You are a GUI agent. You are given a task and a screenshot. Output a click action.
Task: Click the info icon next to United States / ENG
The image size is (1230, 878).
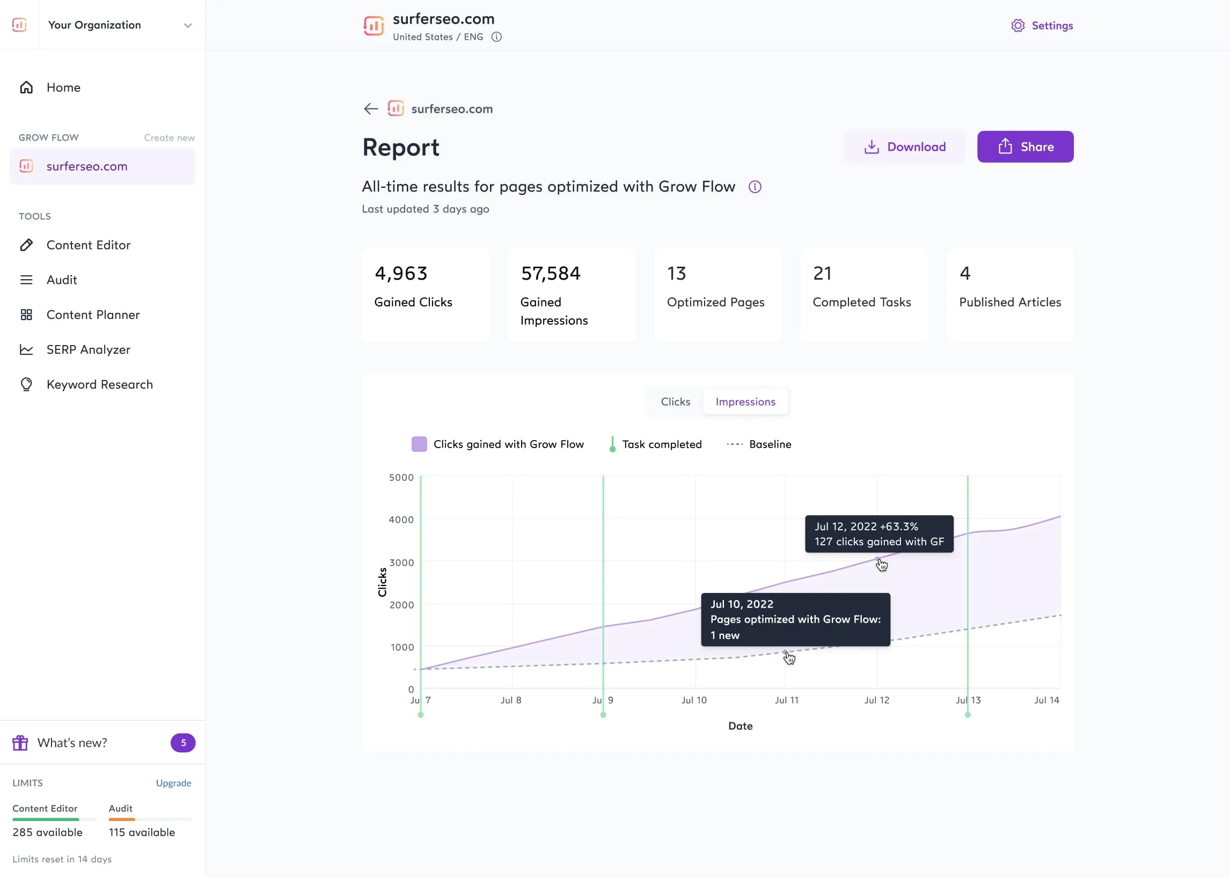click(x=496, y=37)
